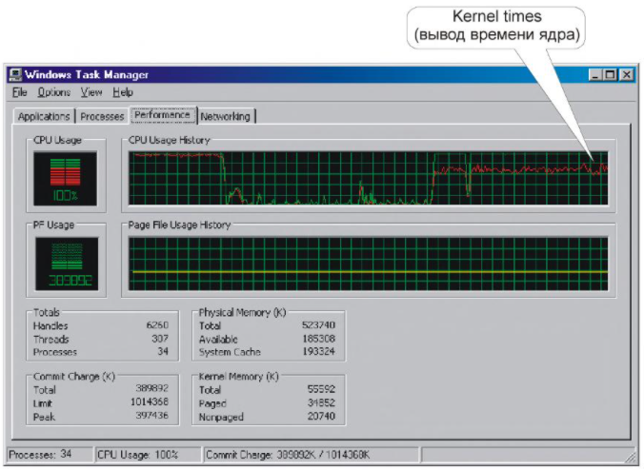Click the Threads label in Totals
The width and height of the screenshot is (644, 470).
[50, 339]
